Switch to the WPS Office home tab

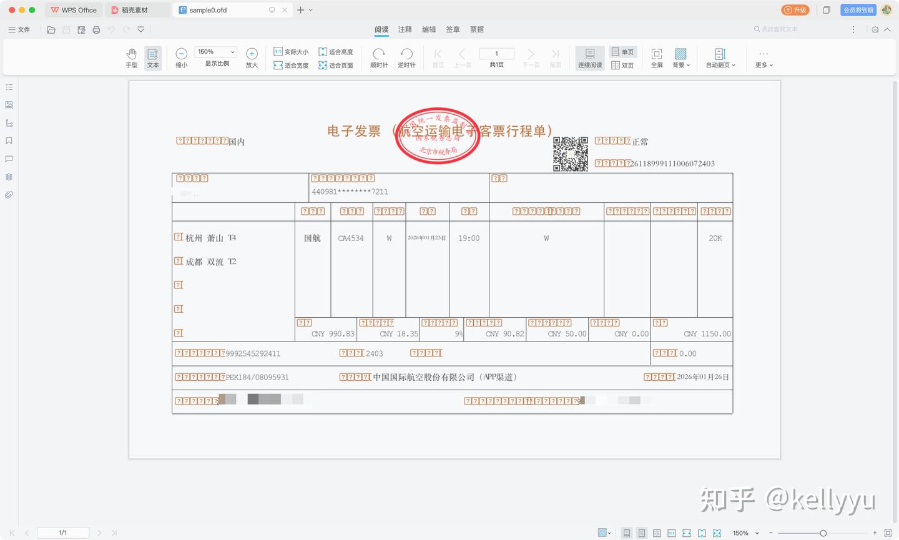pyautogui.click(x=74, y=10)
